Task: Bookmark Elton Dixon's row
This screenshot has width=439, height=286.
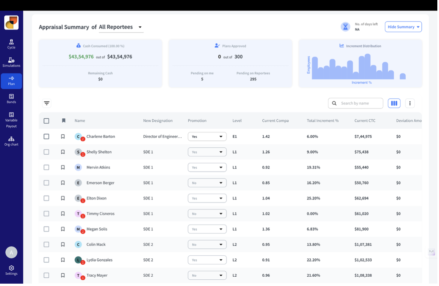Action: (x=63, y=198)
